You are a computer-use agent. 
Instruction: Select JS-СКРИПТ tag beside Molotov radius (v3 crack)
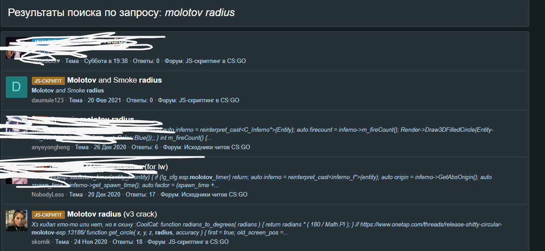48,214
